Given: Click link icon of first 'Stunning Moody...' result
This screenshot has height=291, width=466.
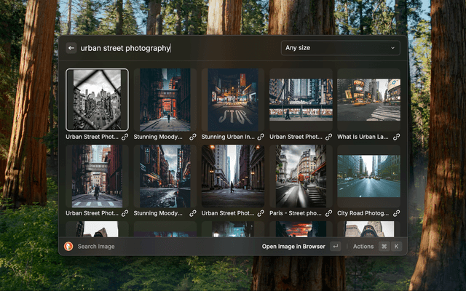Looking at the screenshot, I should (193, 137).
